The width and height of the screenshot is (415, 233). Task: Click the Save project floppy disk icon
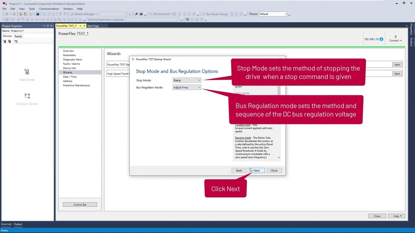(38, 14)
